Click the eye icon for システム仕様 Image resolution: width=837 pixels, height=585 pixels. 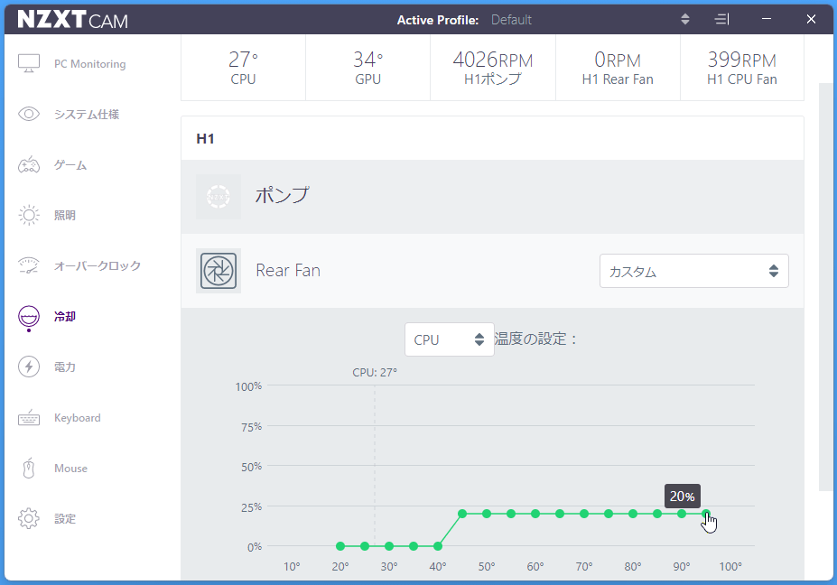[29, 114]
